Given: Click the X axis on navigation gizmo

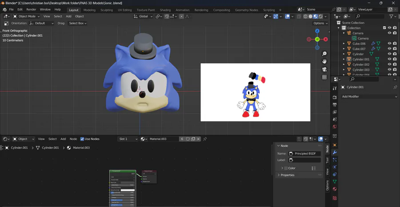Looking at the screenshot, I should [325, 39].
